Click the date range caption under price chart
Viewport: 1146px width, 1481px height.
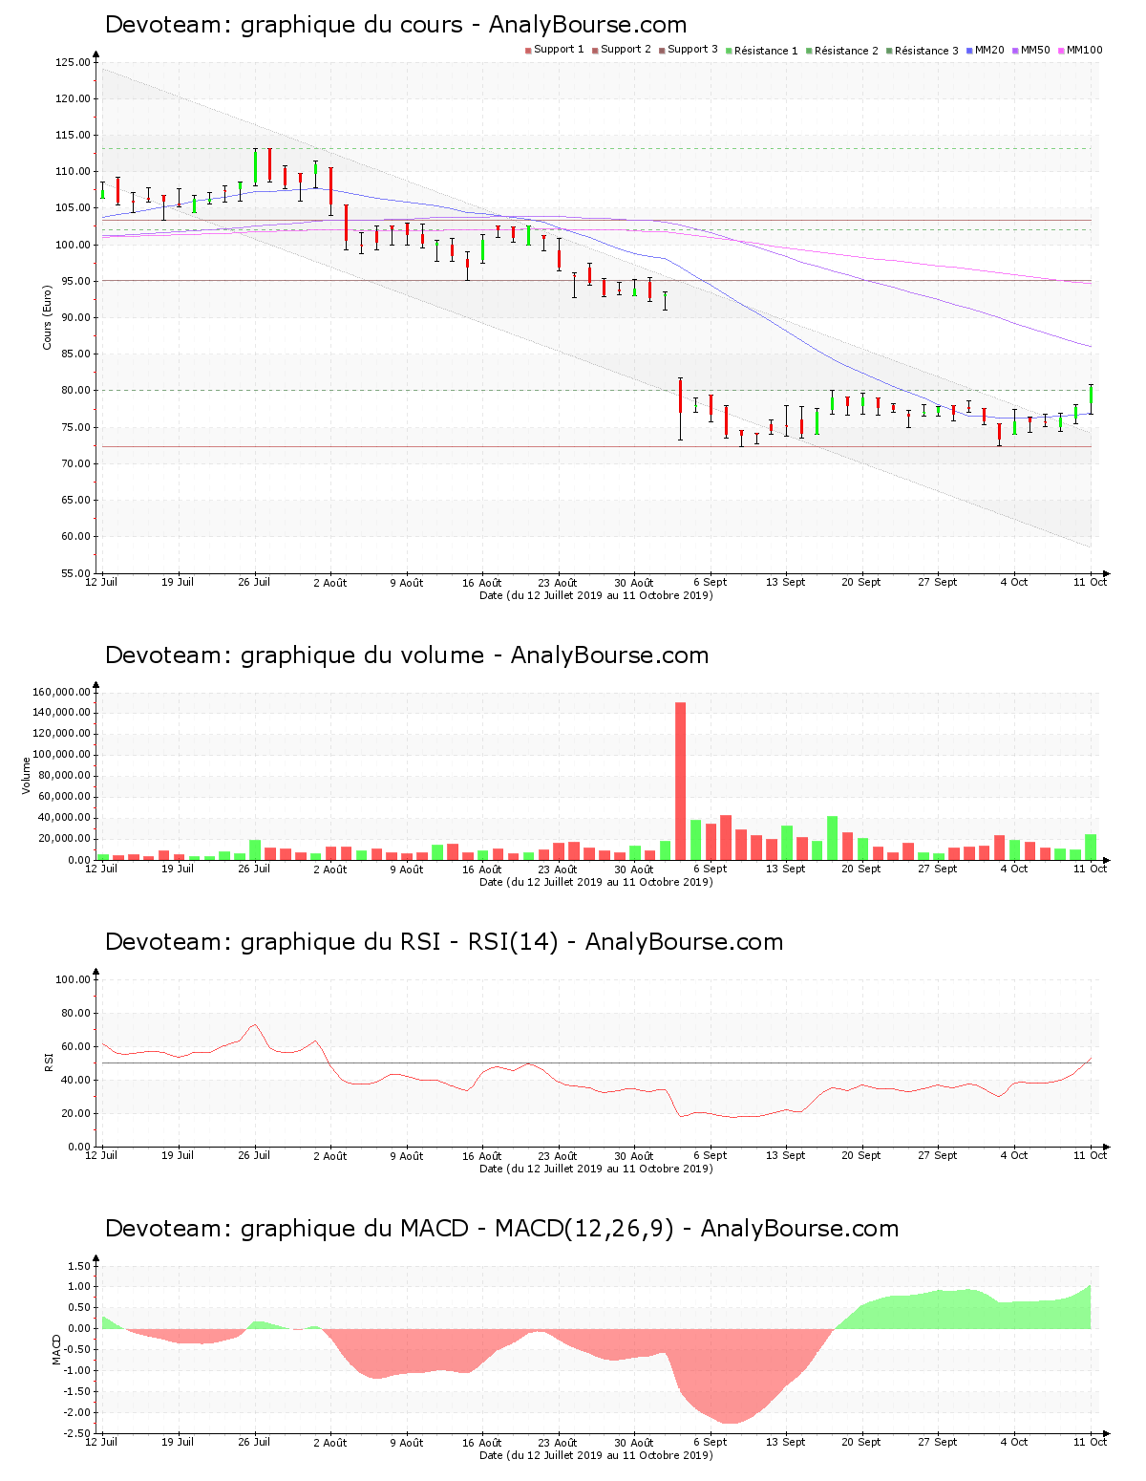tap(596, 595)
